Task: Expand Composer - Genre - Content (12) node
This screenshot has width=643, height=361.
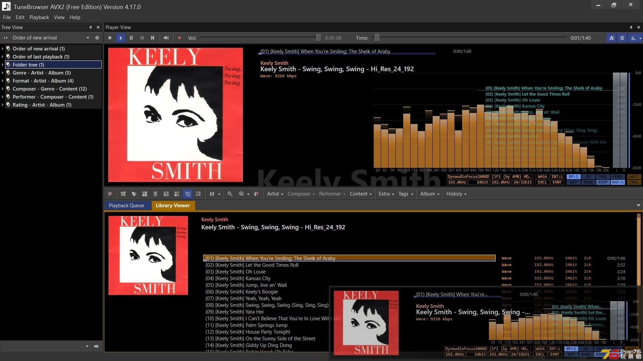Action: point(3,89)
